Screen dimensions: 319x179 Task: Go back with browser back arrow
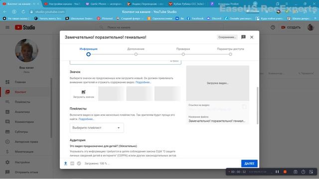5,12
